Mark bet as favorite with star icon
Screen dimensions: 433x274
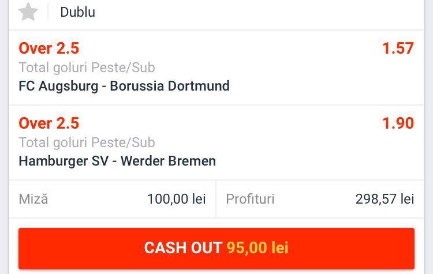(28, 12)
